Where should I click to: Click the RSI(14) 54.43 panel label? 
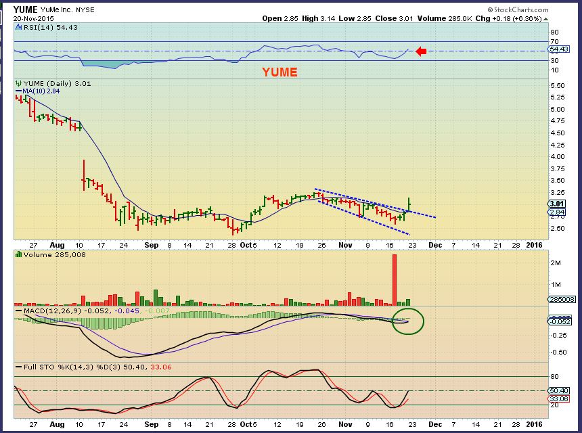[51, 28]
